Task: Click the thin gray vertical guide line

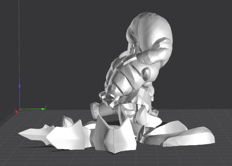Action: tap(19, 39)
